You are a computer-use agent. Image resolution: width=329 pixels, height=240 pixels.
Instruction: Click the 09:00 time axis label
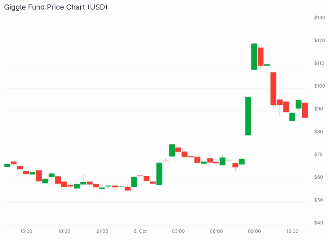click(254, 231)
